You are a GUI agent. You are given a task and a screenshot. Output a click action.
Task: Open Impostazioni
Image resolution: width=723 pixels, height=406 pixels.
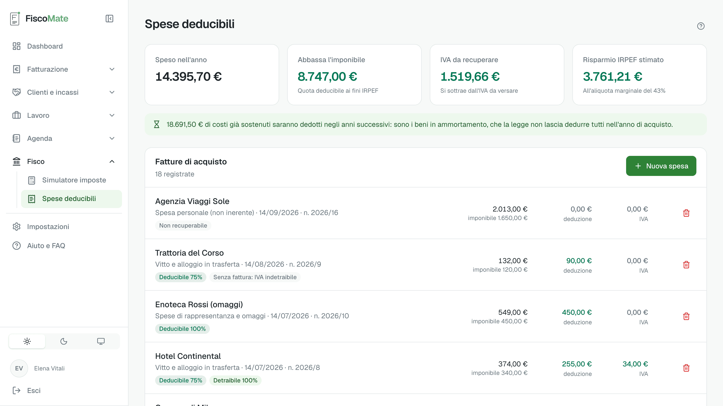pos(64,227)
